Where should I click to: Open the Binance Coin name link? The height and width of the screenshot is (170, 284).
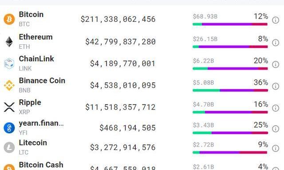coord(42,81)
